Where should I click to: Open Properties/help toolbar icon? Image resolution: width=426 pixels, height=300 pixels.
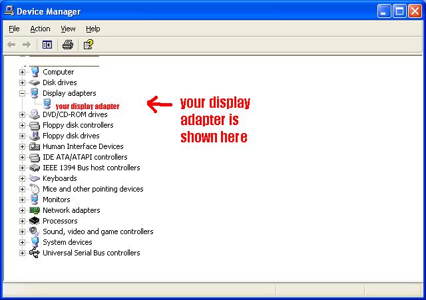click(x=89, y=45)
